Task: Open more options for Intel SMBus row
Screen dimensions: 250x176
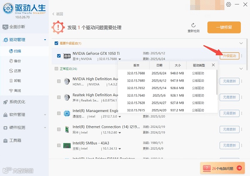Action: [x=242, y=145]
